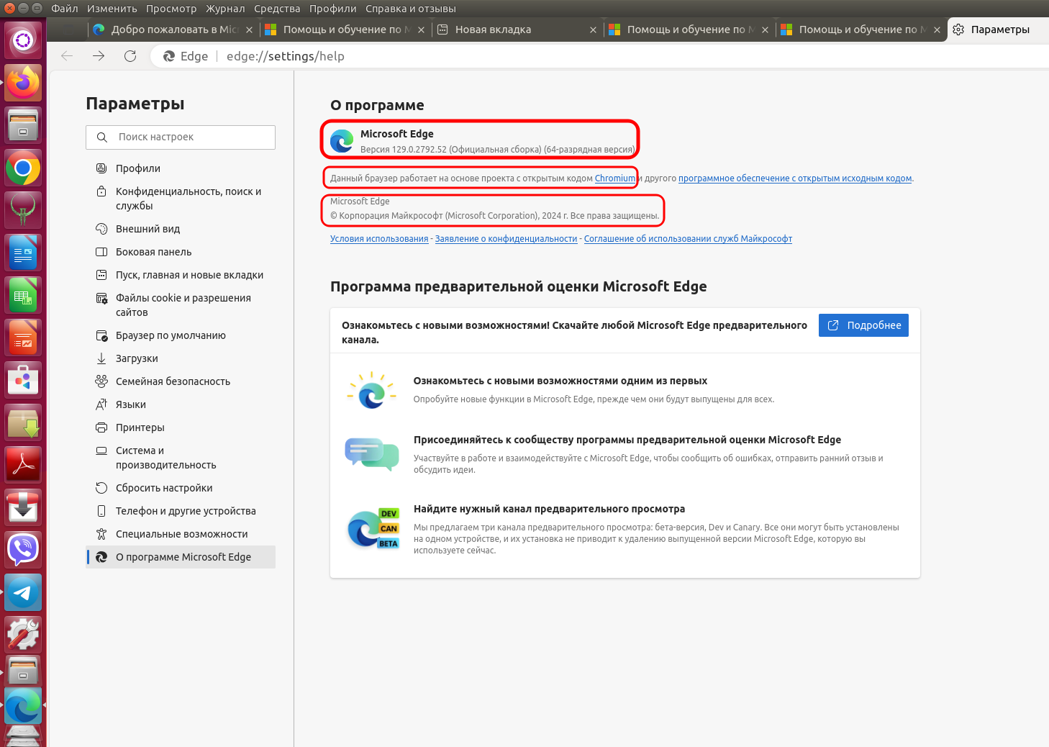Open LibreOffice Writer in the dock
Viewport: 1049px width, 747px height.
(23, 253)
